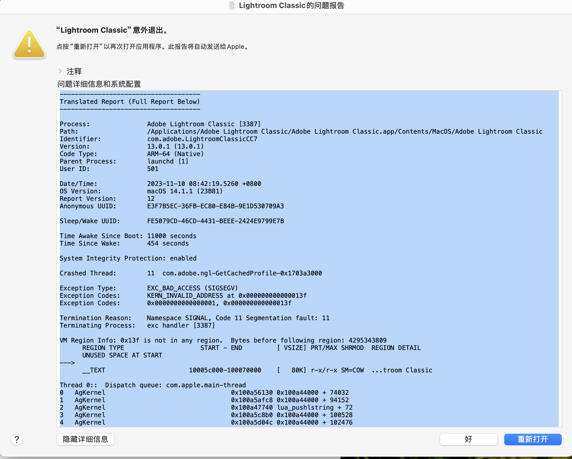Click the lua_pushstring stack frame line

(206, 407)
